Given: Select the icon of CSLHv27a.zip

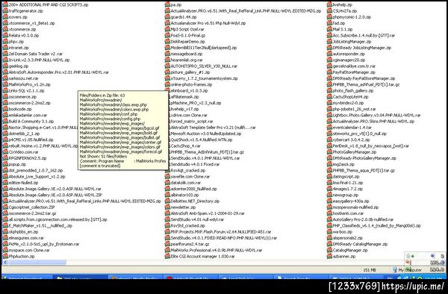Looking at the screenshot, I should (x=330, y=11).
